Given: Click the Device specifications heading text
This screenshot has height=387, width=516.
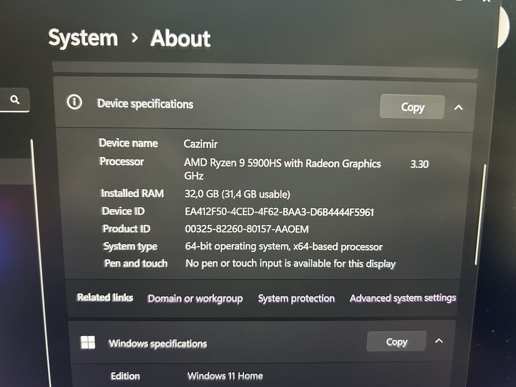Looking at the screenshot, I should tap(145, 104).
